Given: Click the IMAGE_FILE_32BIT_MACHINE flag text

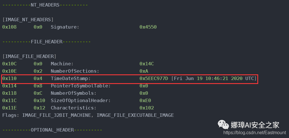Looking at the screenshot, I should (x=57, y=115).
